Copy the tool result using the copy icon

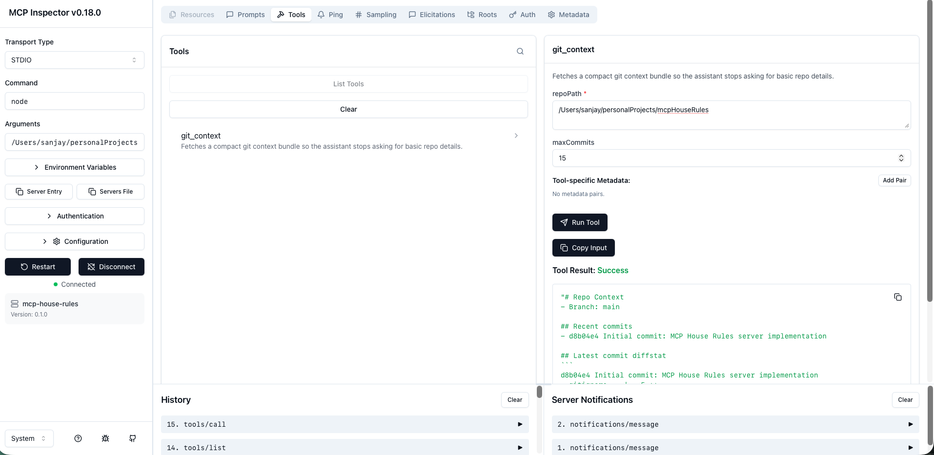pos(898,297)
